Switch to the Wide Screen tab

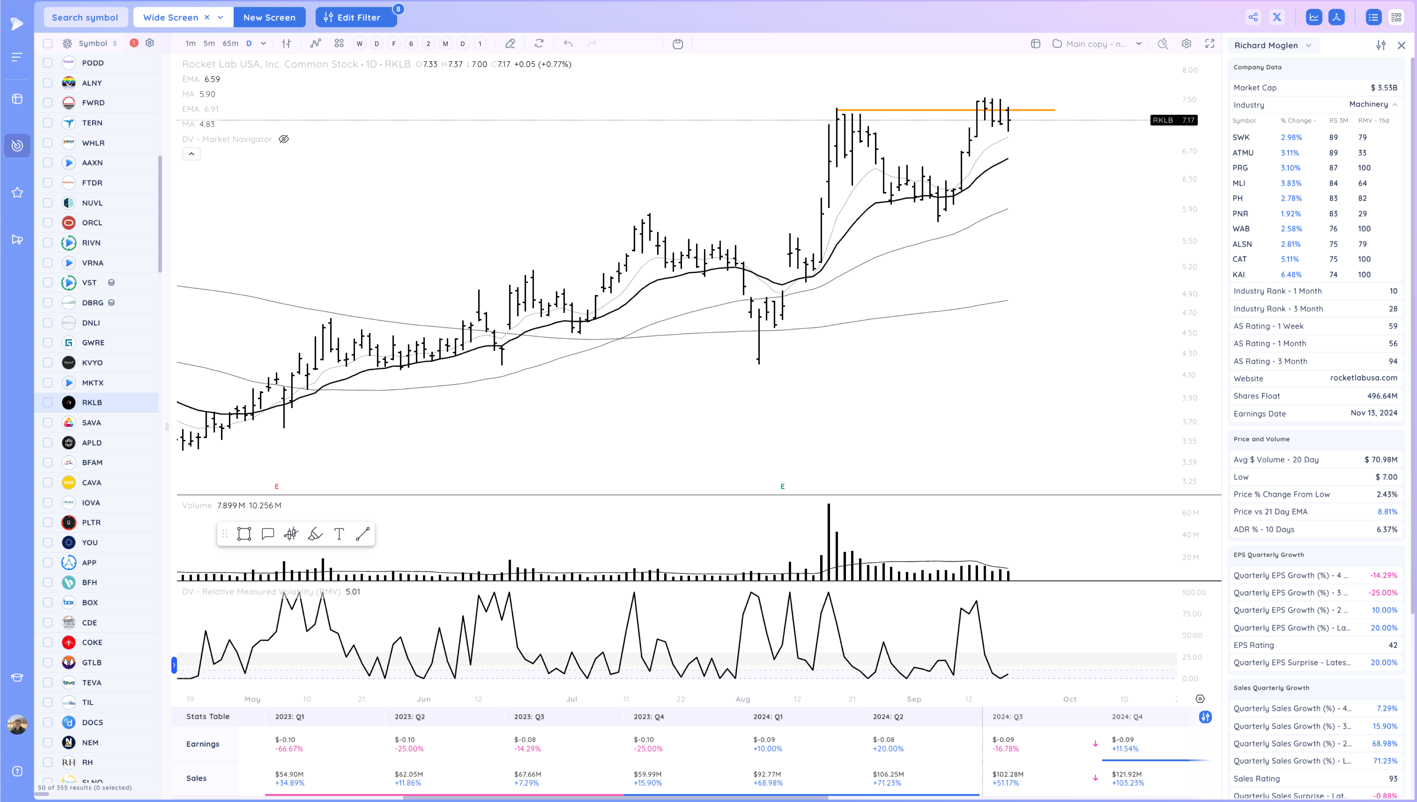coord(170,17)
